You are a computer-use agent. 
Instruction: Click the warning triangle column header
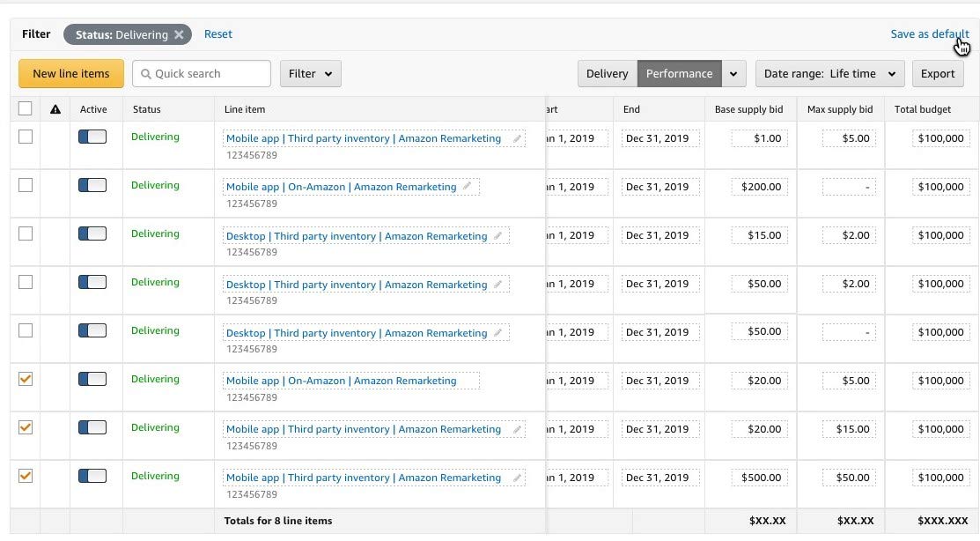pyautogui.click(x=55, y=109)
